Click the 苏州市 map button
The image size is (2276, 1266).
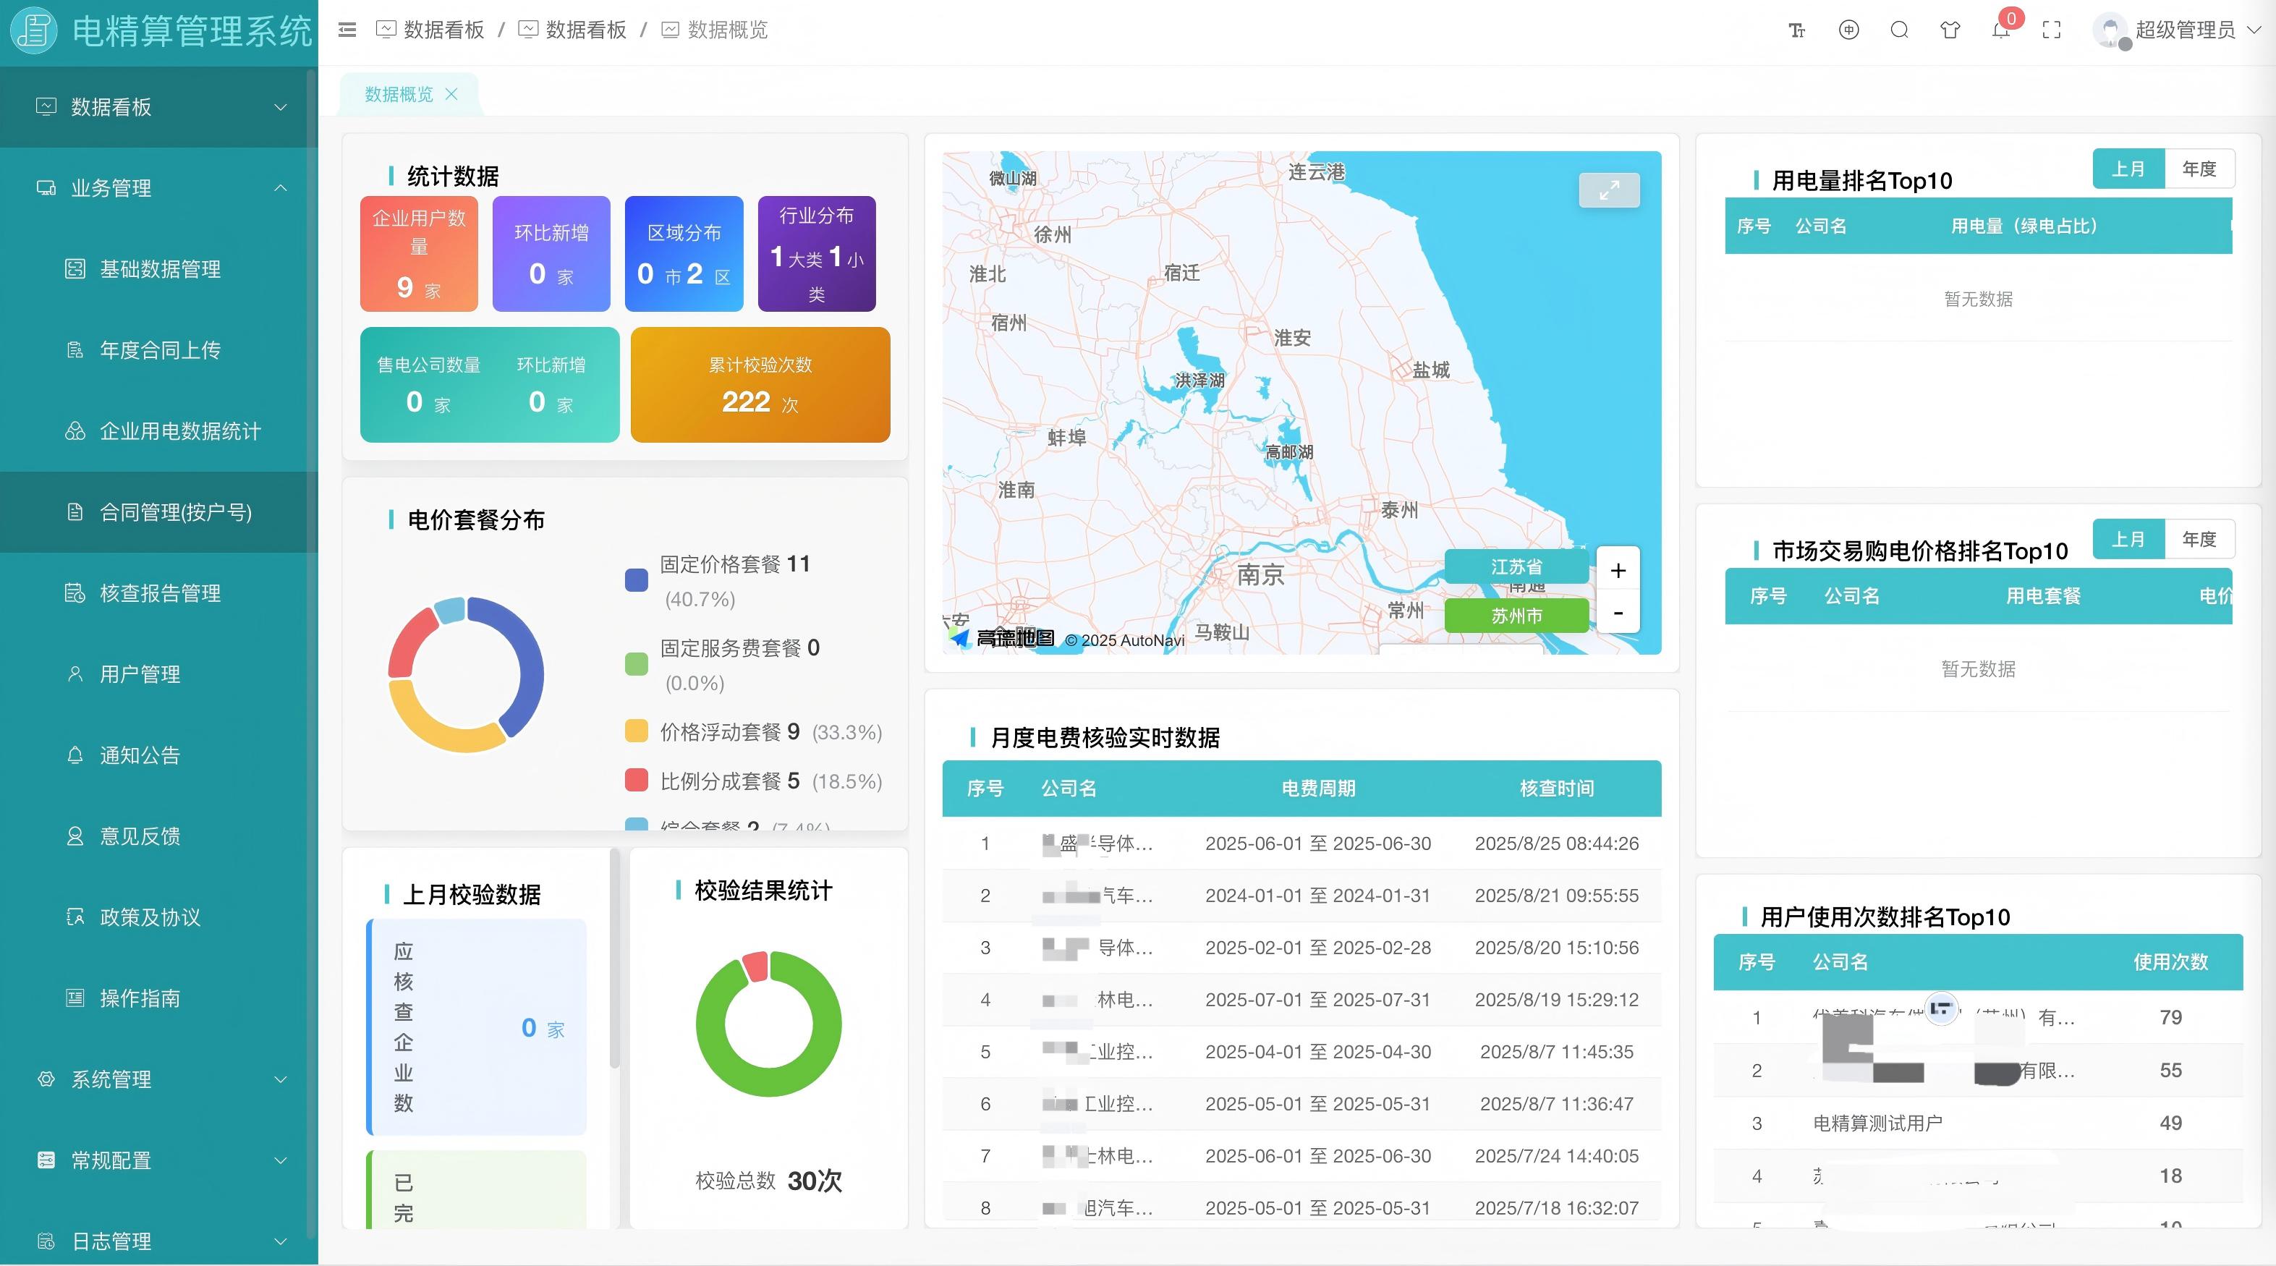[x=1516, y=615]
